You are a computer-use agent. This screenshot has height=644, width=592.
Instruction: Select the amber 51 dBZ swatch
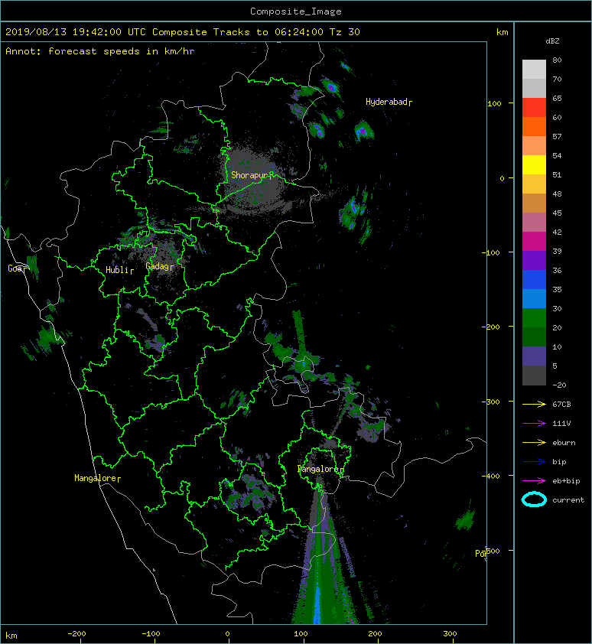(x=534, y=184)
